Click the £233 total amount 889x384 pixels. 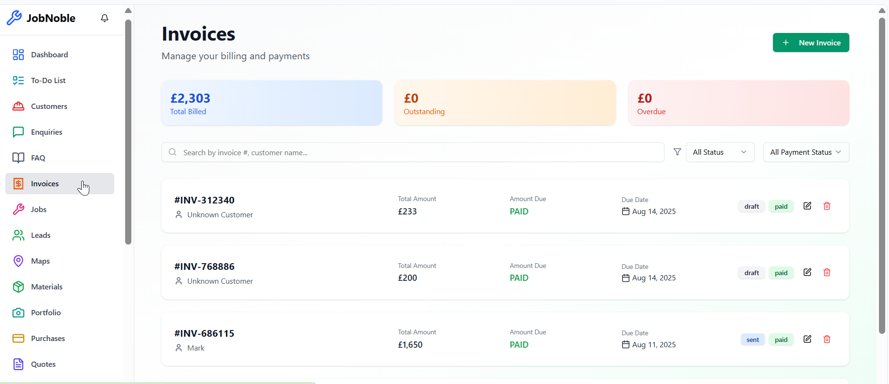click(407, 212)
